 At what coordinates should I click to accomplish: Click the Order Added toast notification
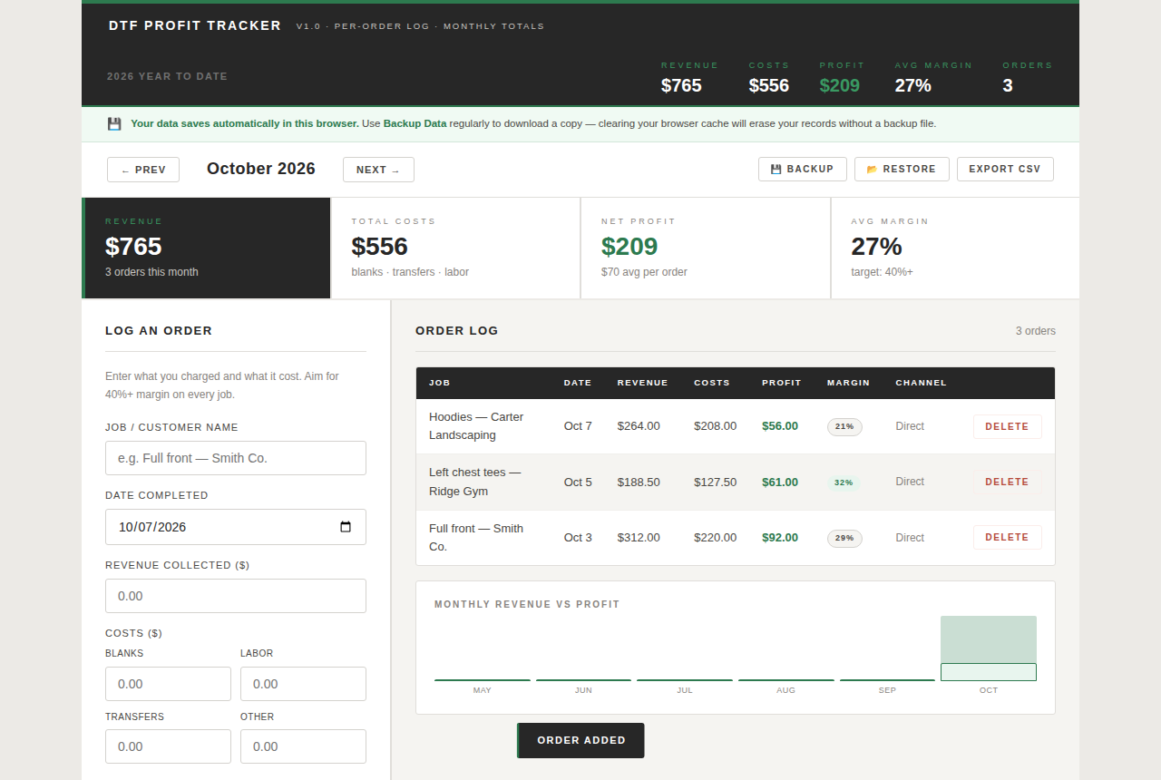coord(580,740)
